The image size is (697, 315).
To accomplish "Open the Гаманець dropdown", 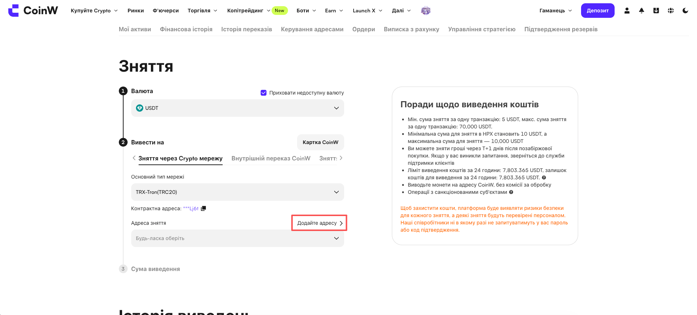I will [x=556, y=11].
